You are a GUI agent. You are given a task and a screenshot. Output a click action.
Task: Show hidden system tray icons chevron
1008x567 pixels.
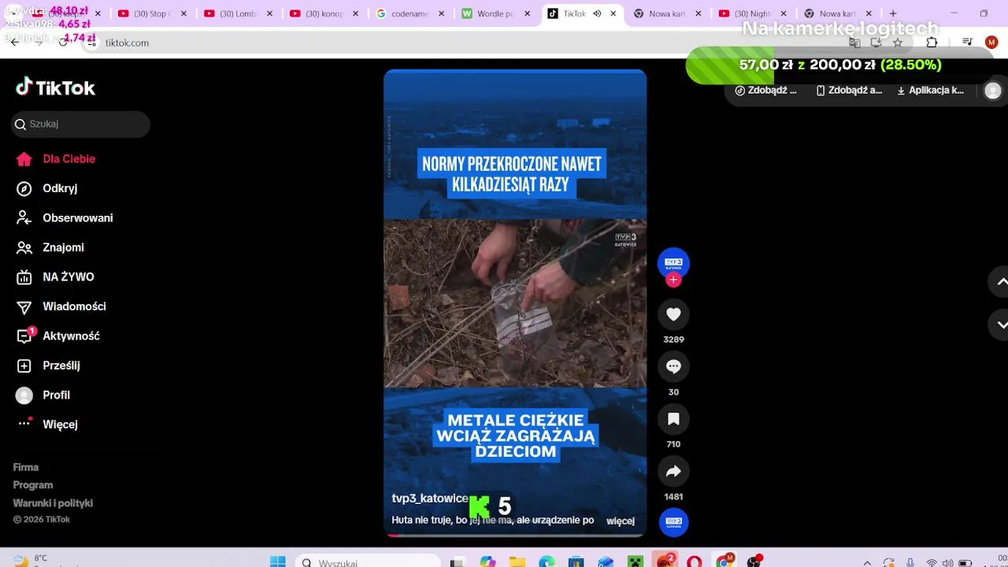point(867,562)
